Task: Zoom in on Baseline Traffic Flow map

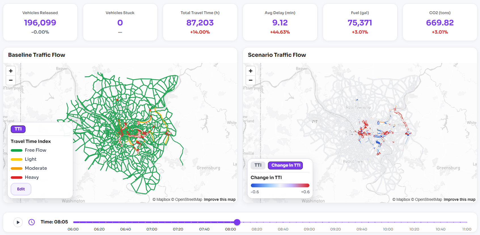Action: 11,71
